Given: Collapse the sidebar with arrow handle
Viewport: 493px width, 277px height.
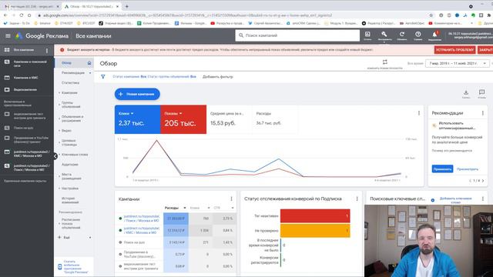Looking at the screenshot, I should pos(55,155).
